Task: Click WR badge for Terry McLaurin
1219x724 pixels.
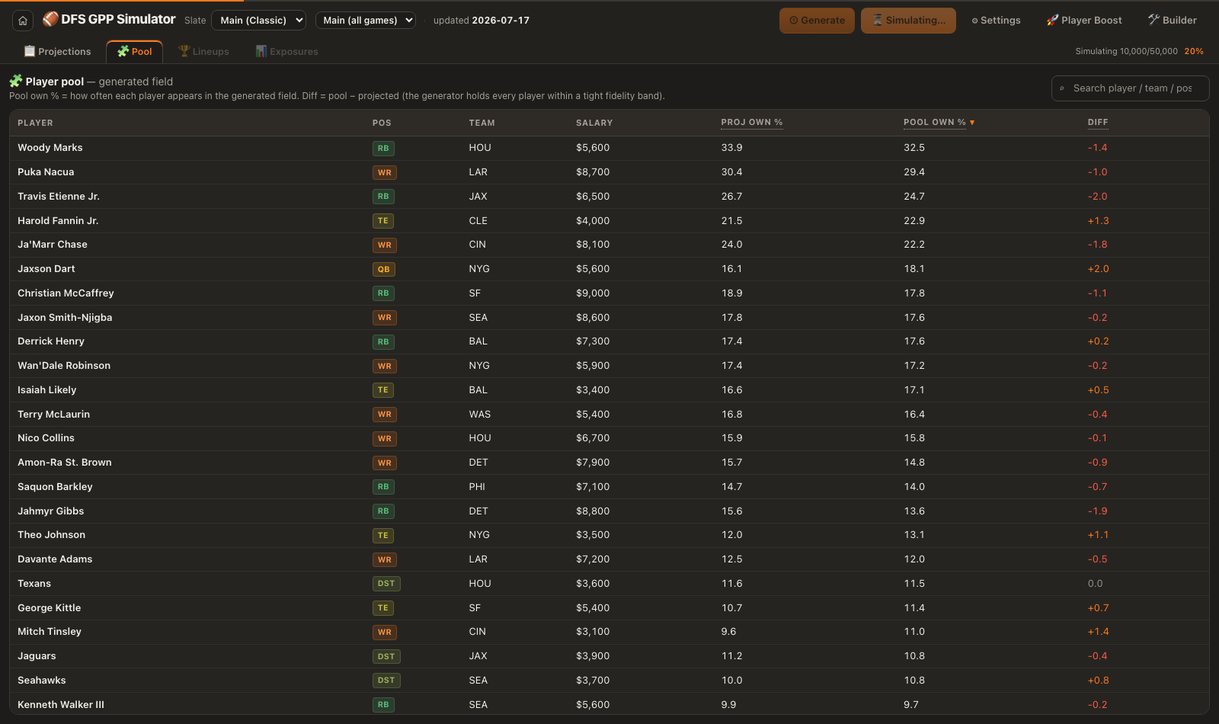Action: click(385, 415)
